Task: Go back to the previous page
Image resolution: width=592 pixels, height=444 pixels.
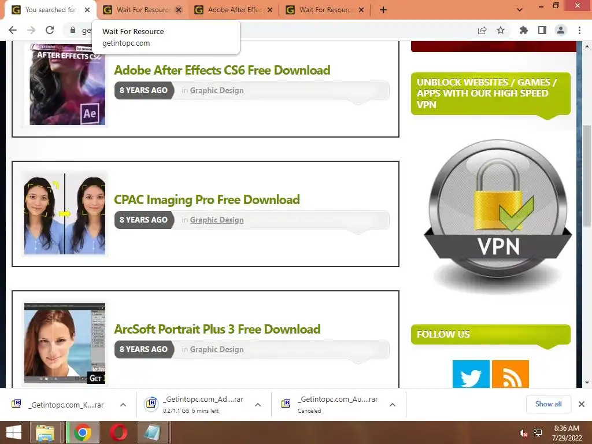Action: [13, 30]
